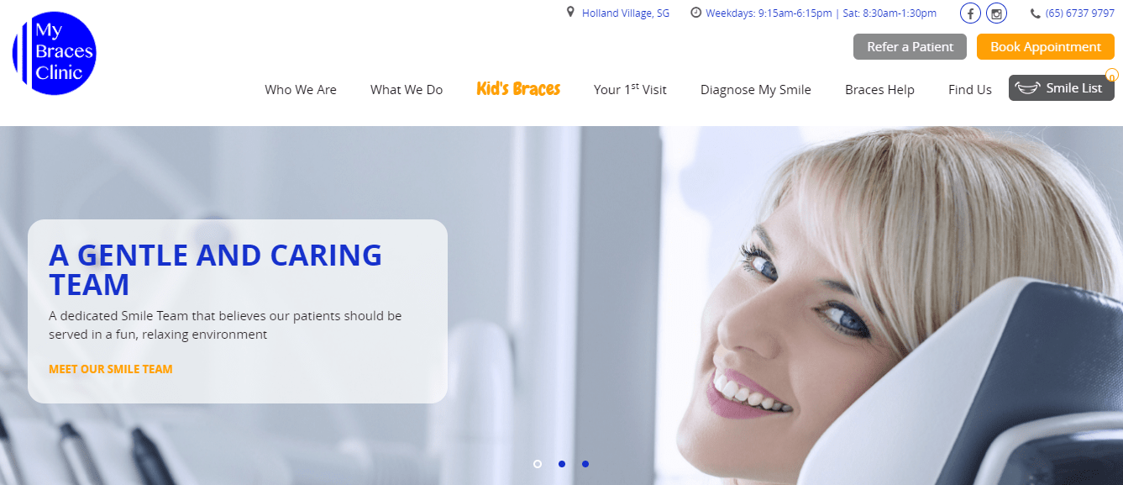The image size is (1123, 485).
Task: Expand the Who We Are menu
Action: pos(301,90)
